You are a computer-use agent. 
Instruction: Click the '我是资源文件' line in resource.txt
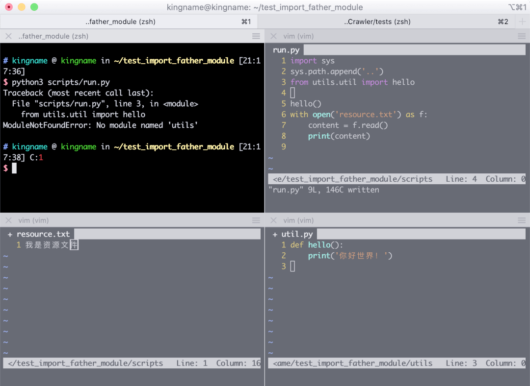click(52, 245)
